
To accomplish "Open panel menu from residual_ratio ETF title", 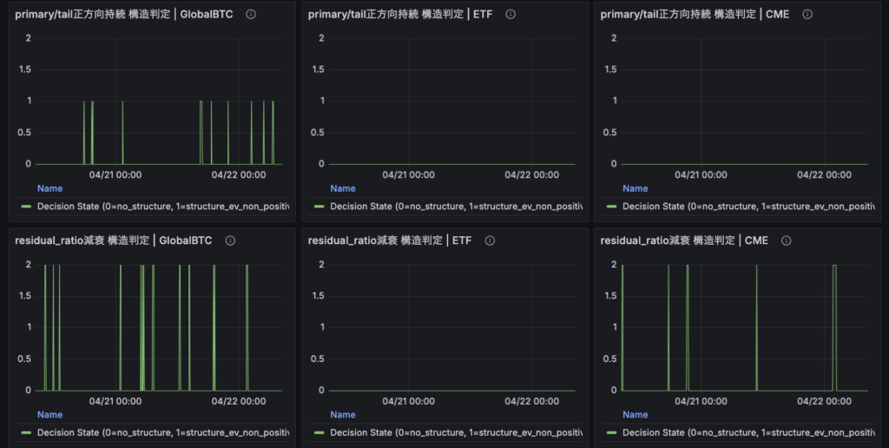I will point(389,240).
